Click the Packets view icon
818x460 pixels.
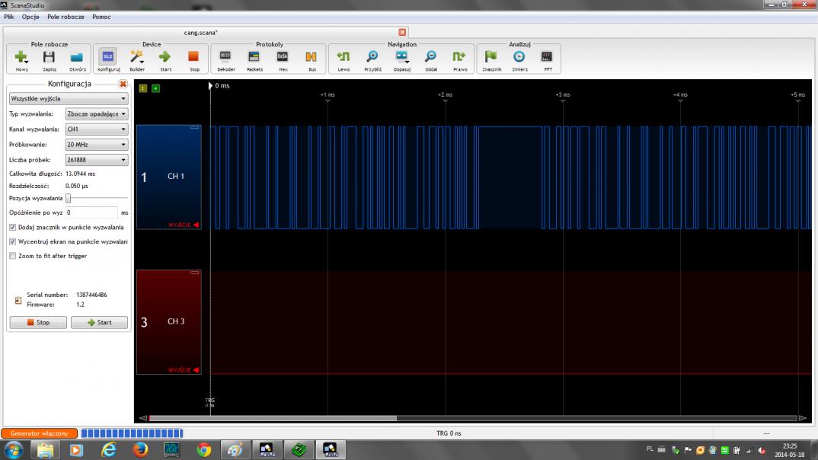[254, 57]
